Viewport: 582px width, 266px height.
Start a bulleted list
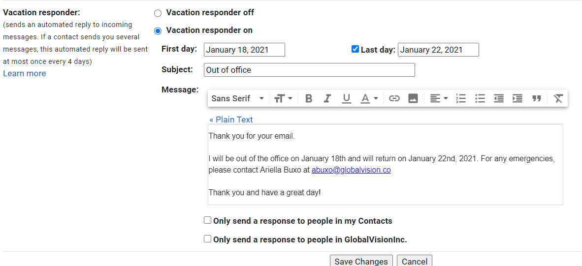pyautogui.click(x=480, y=98)
